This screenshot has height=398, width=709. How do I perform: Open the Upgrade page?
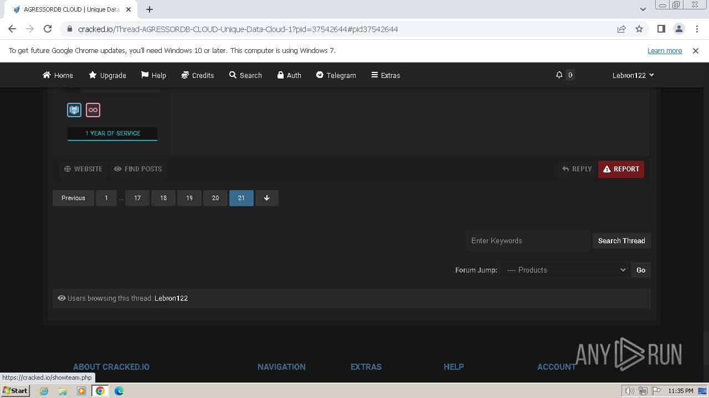click(107, 75)
